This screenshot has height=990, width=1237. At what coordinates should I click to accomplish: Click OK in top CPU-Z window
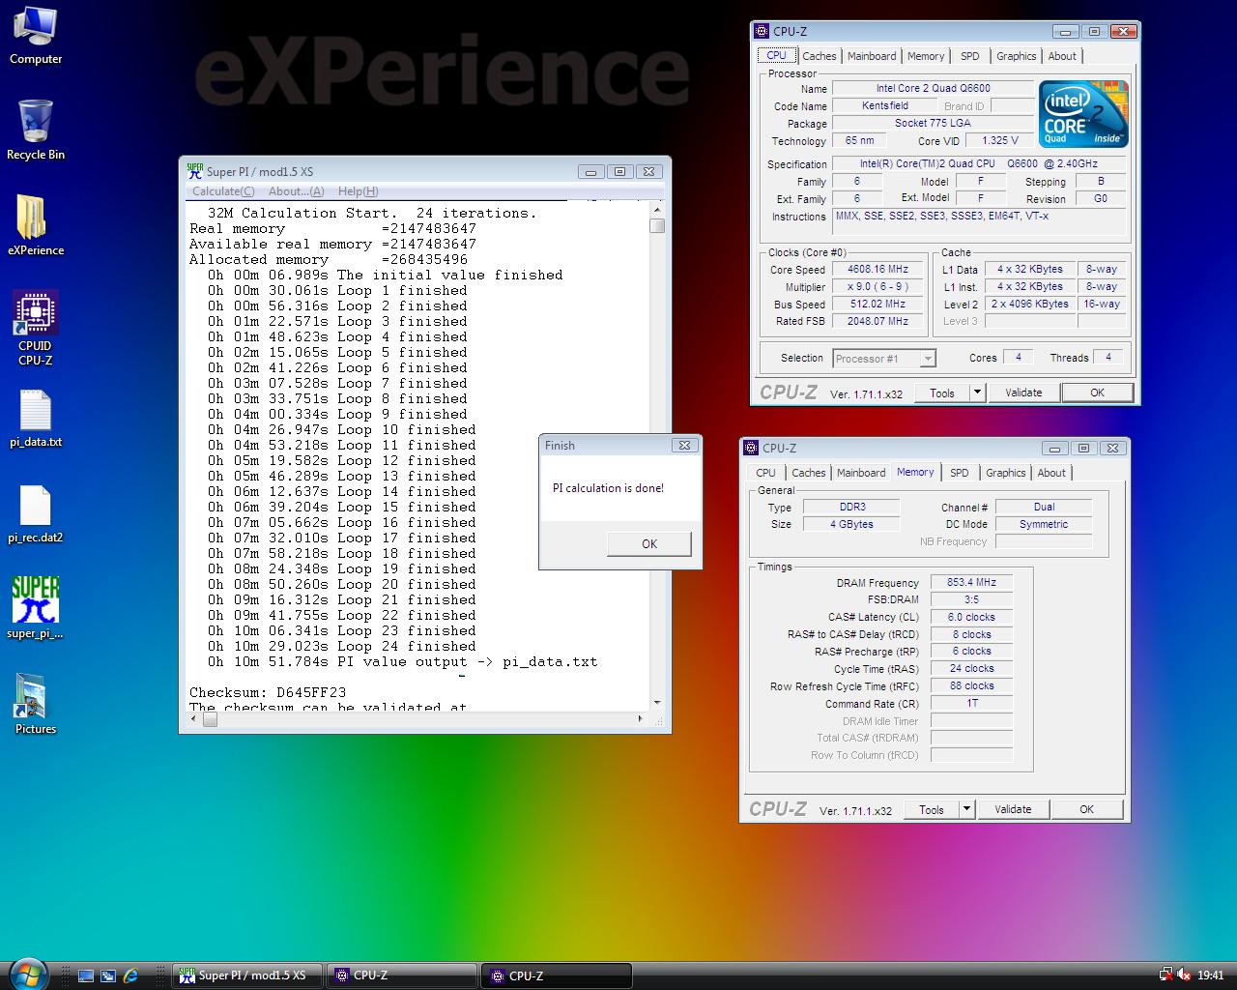click(x=1097, y=393)
